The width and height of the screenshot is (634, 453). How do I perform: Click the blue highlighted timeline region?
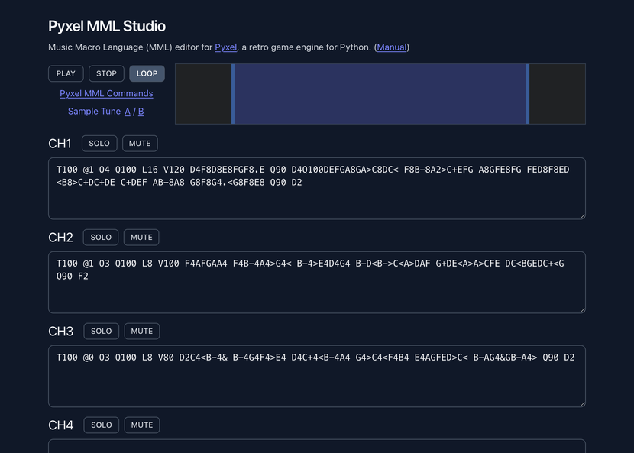pos(380,94)
